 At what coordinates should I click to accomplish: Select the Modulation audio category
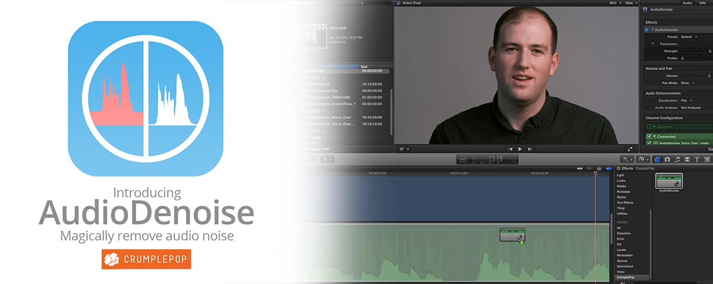coord(624,255)
